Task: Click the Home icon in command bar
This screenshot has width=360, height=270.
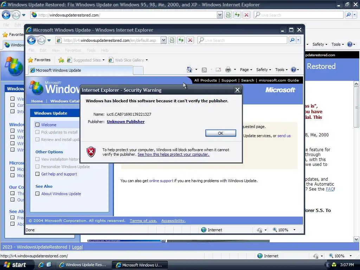Action: click(189, 70)
